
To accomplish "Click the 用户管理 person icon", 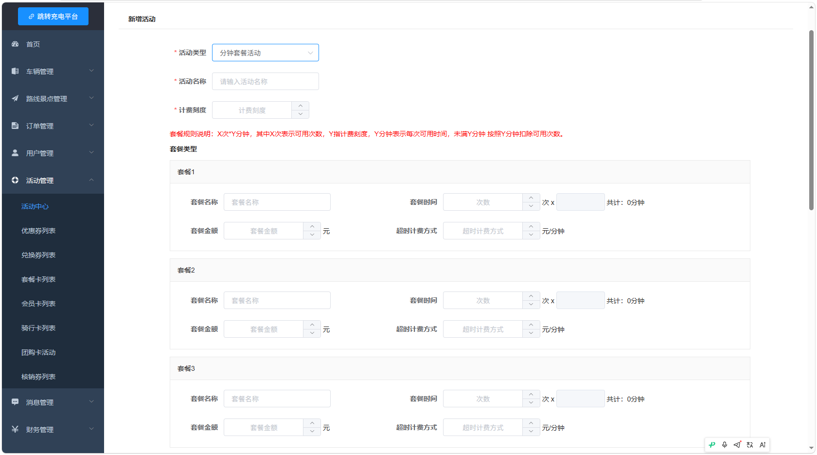I will pos(15,153).
